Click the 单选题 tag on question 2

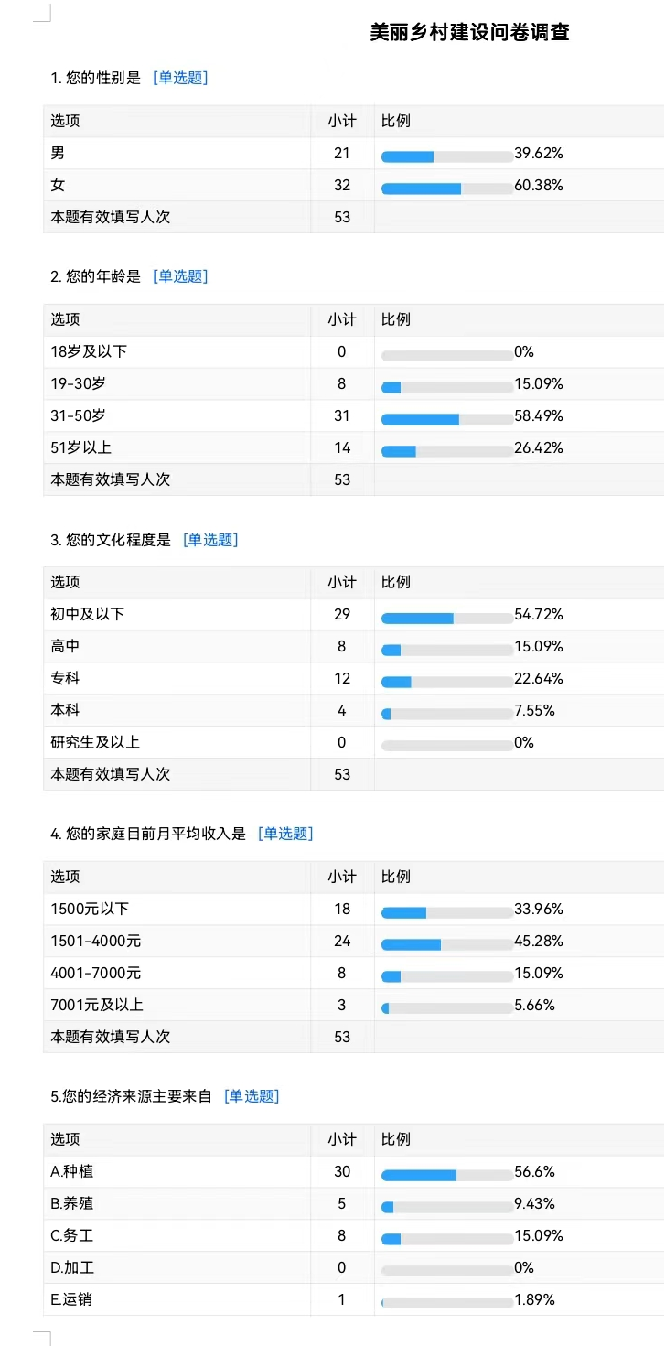point(181,276)
